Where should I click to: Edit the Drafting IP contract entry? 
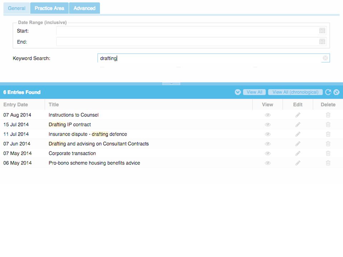tap(298, 125)
